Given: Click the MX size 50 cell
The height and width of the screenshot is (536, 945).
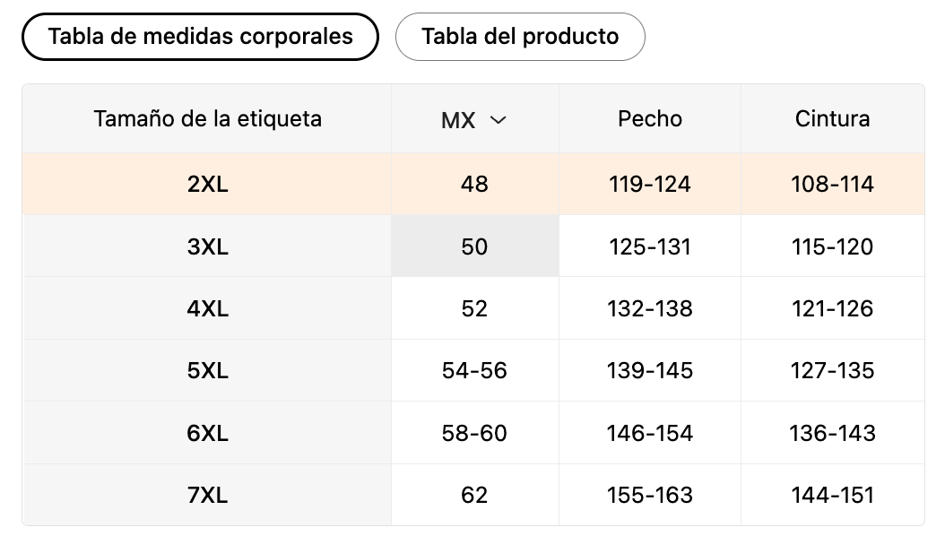Looking at the screenshot, I should coord(474,246).
